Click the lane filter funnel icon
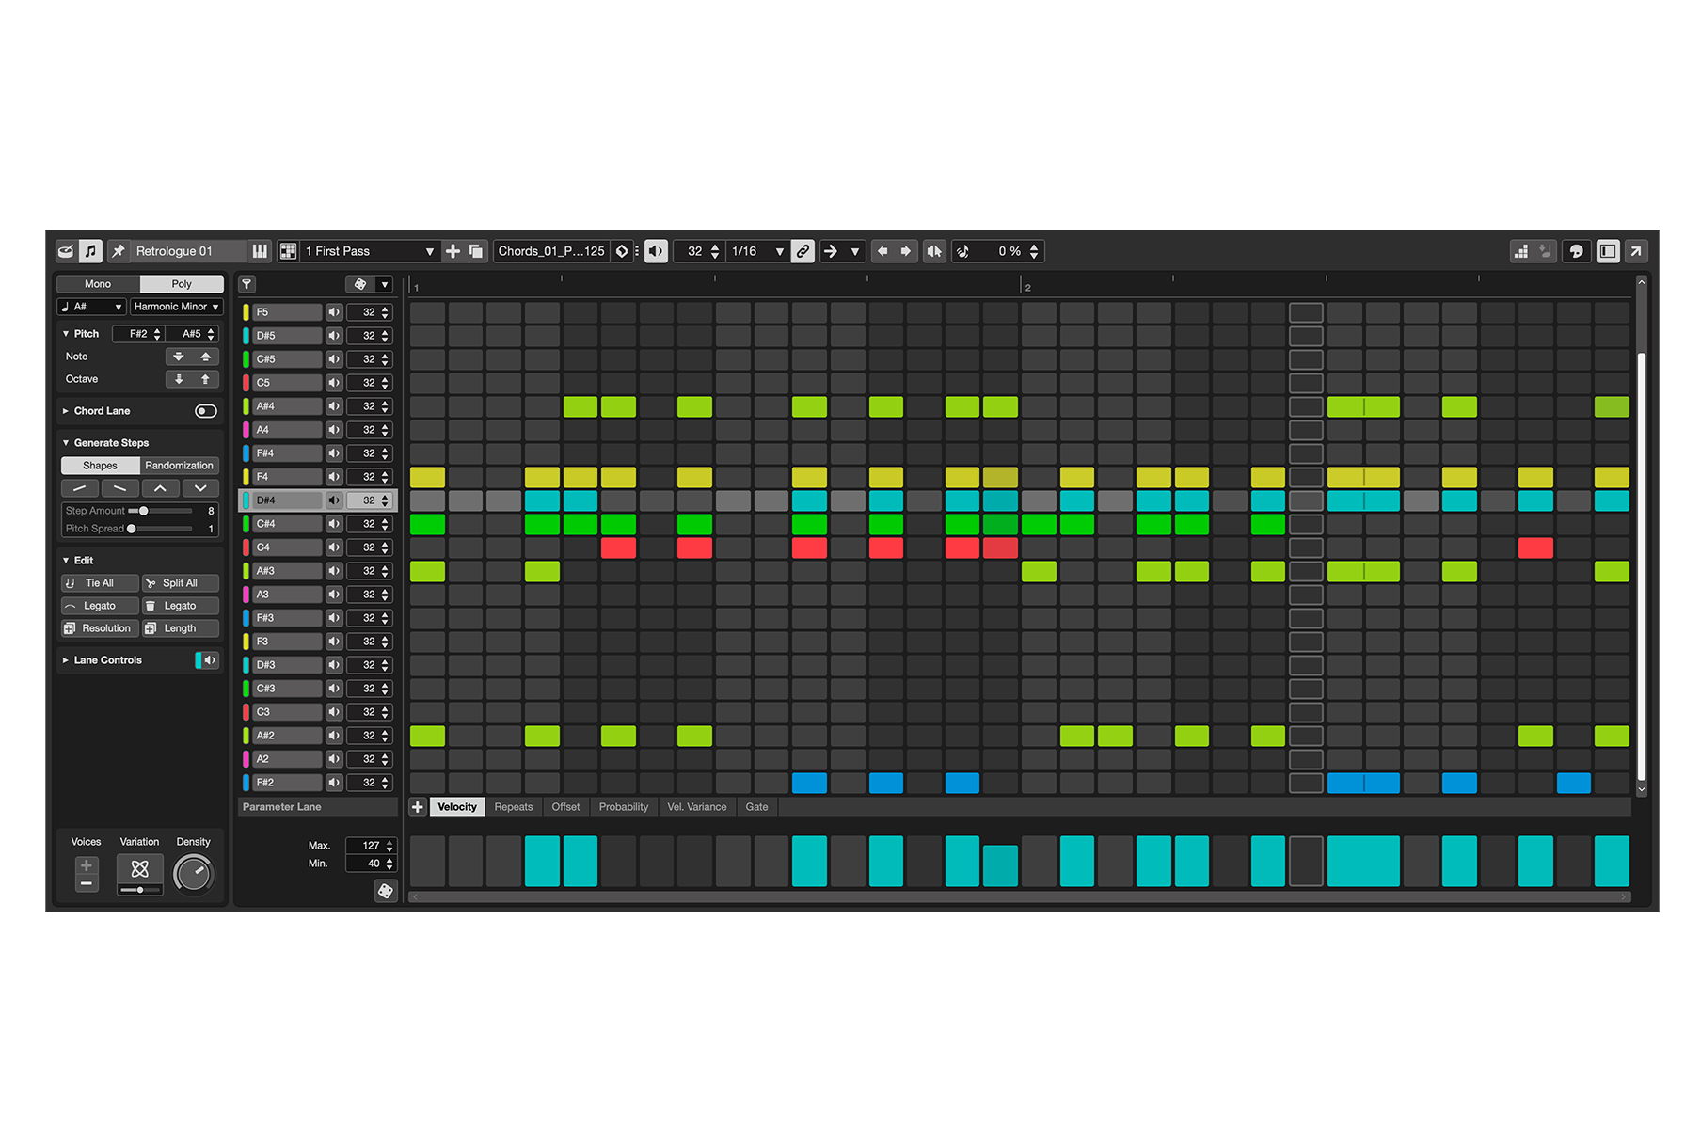Image resolution: width=1701 pixels, height=1142 pixels. (246, 284)
